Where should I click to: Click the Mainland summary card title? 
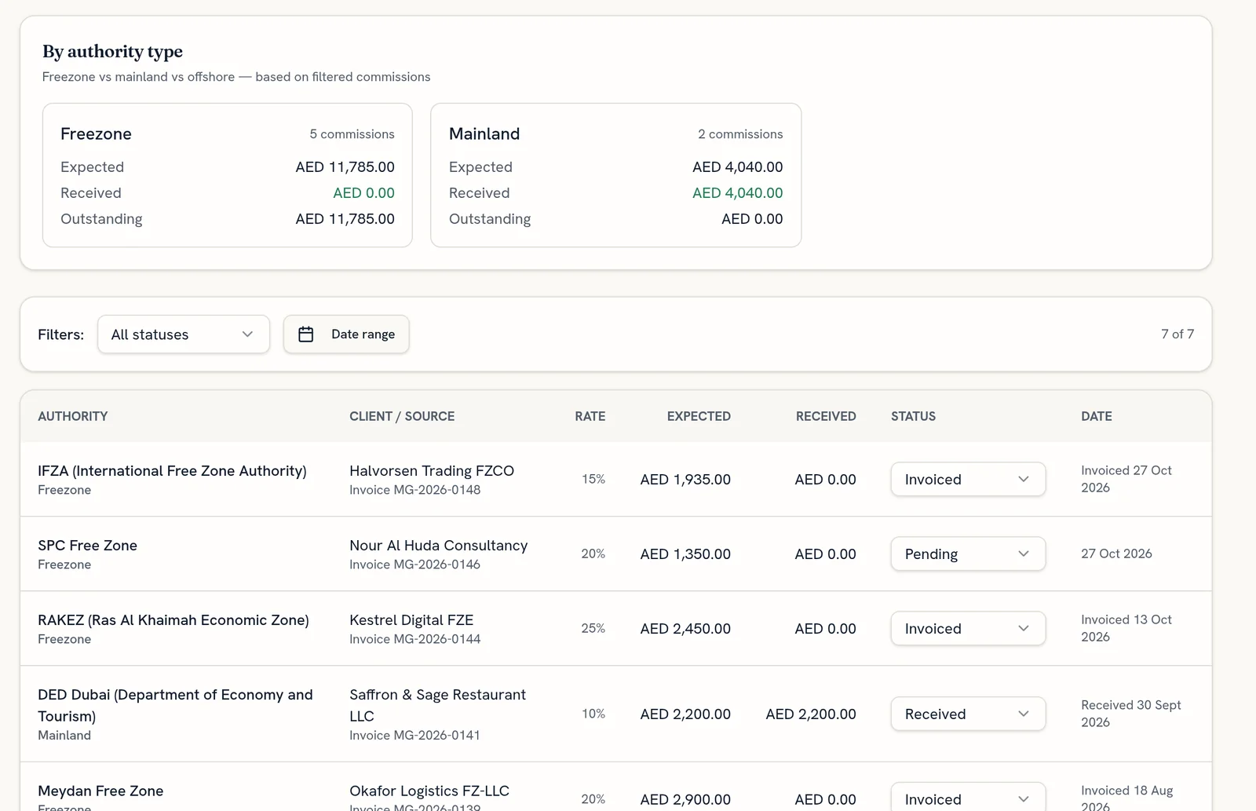(484, 133)
